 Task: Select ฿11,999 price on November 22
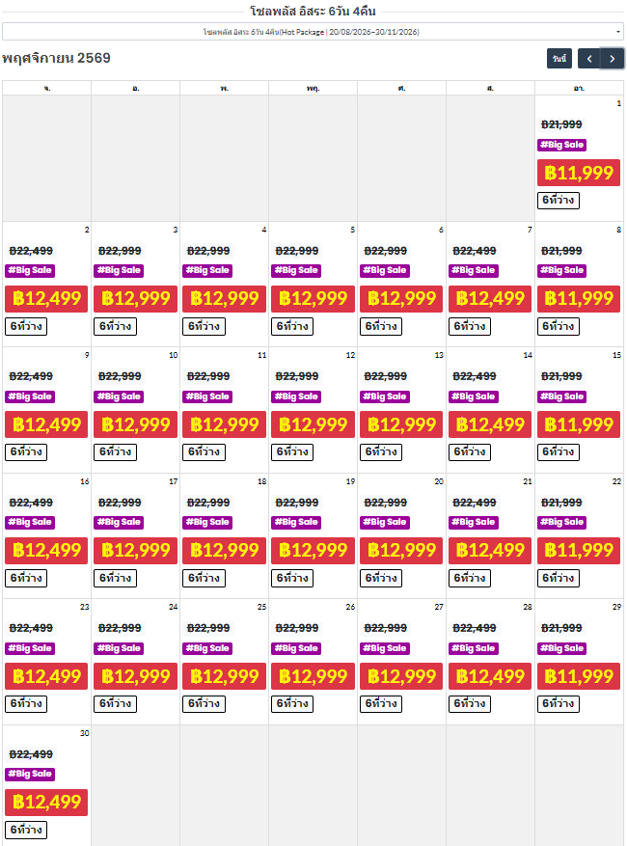(x=579, y=551)
